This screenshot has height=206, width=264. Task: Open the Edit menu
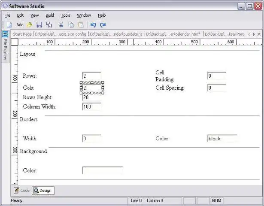pyautogui.click(x=20, y=15)
